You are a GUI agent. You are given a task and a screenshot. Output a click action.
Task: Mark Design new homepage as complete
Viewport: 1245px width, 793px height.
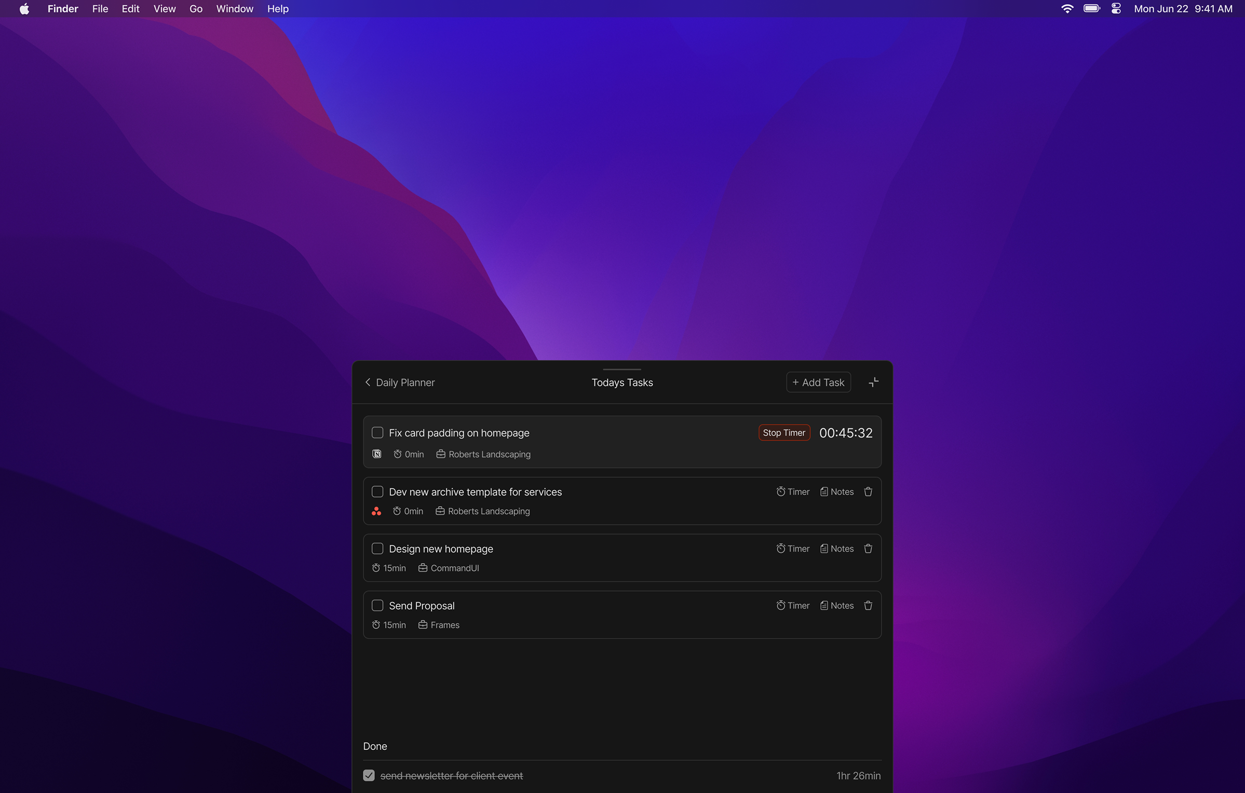tap(377, 549)
